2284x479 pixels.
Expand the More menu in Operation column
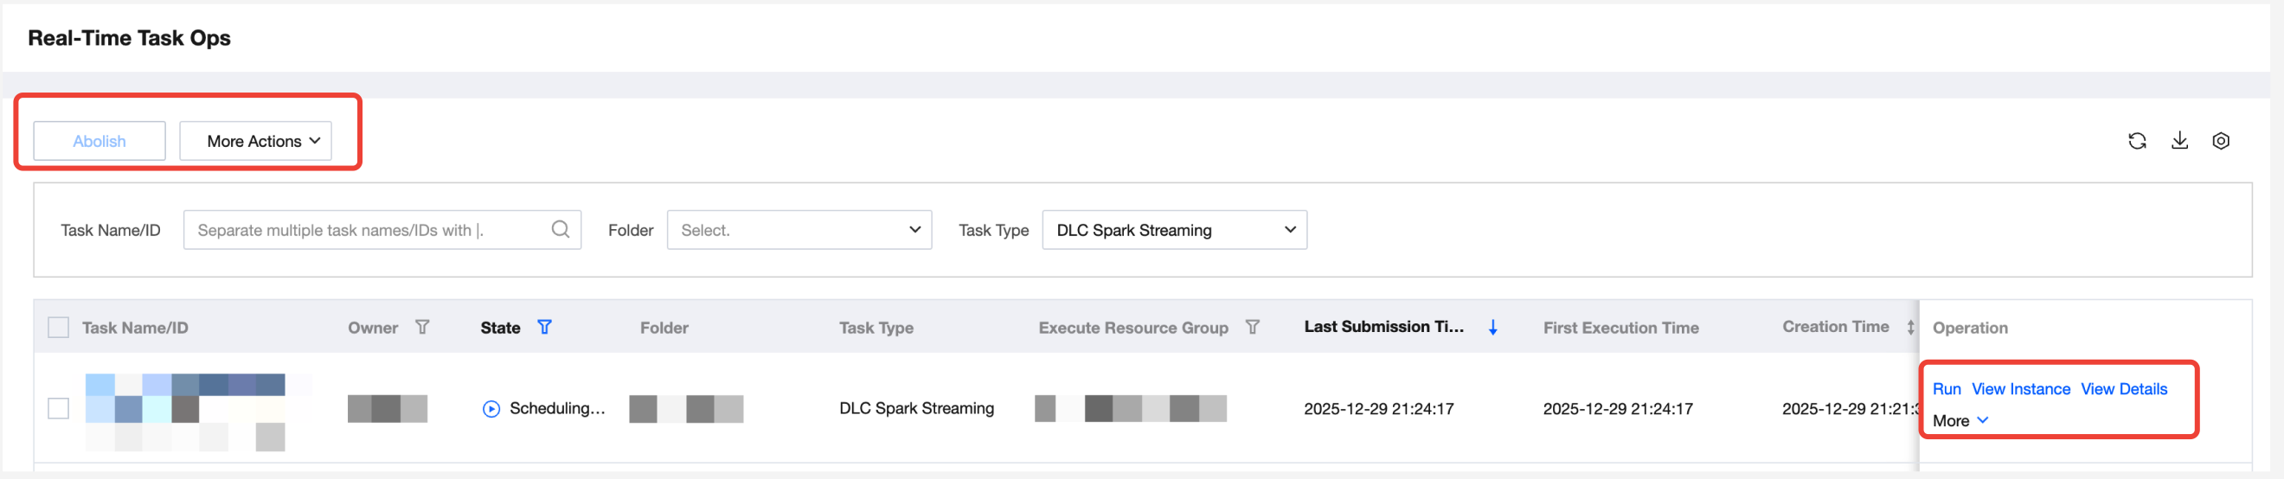[1960, 420]
